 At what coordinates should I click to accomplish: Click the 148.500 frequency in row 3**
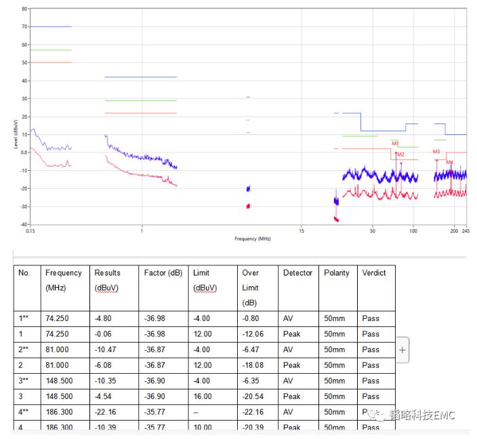(58, 381)
